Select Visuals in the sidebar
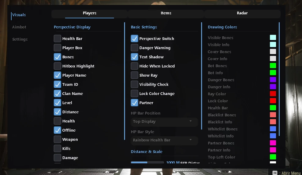The image size is (302, 175). 19,15
